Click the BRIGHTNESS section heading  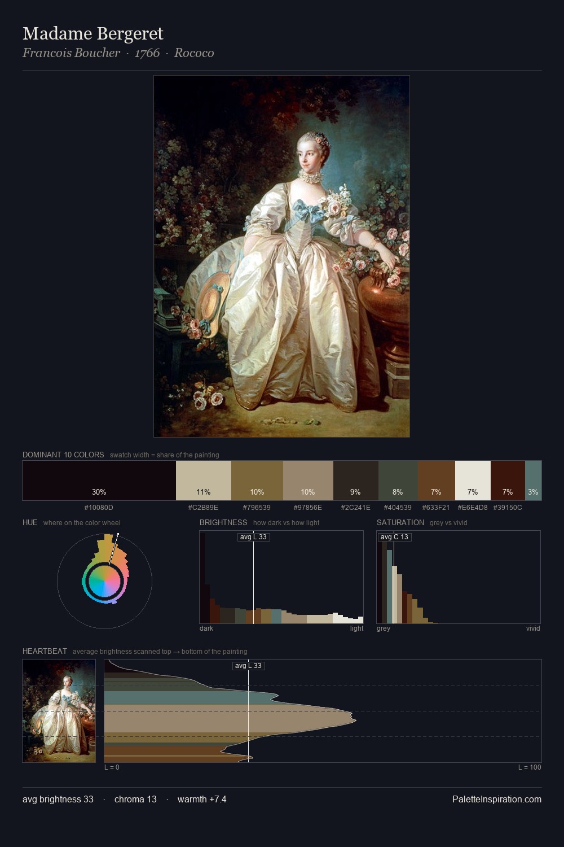(223, 522)
